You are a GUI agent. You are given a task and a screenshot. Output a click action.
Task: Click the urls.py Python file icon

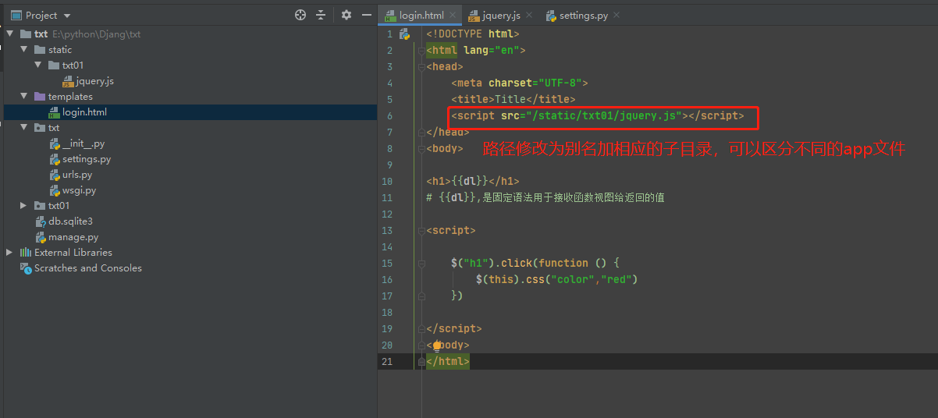(54, 175)
